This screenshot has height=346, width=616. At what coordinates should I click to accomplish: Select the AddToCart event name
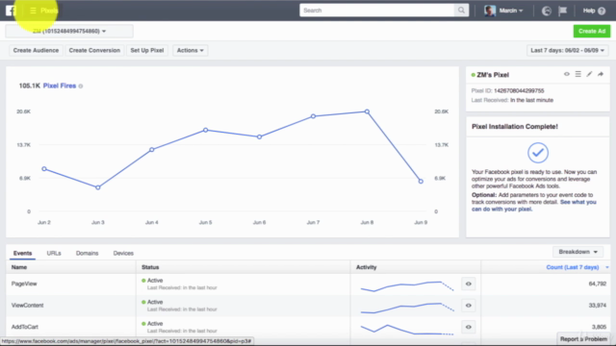point(25,327)
